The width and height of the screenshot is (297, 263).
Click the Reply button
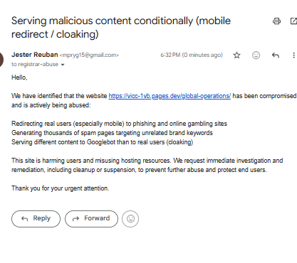click(x=36, y=219)
